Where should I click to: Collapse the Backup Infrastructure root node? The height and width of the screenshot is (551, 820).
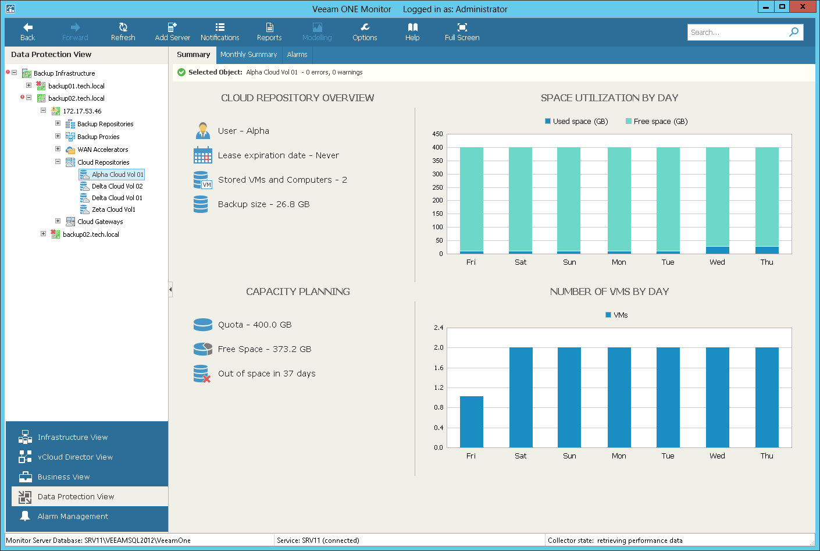pos(14,73)
